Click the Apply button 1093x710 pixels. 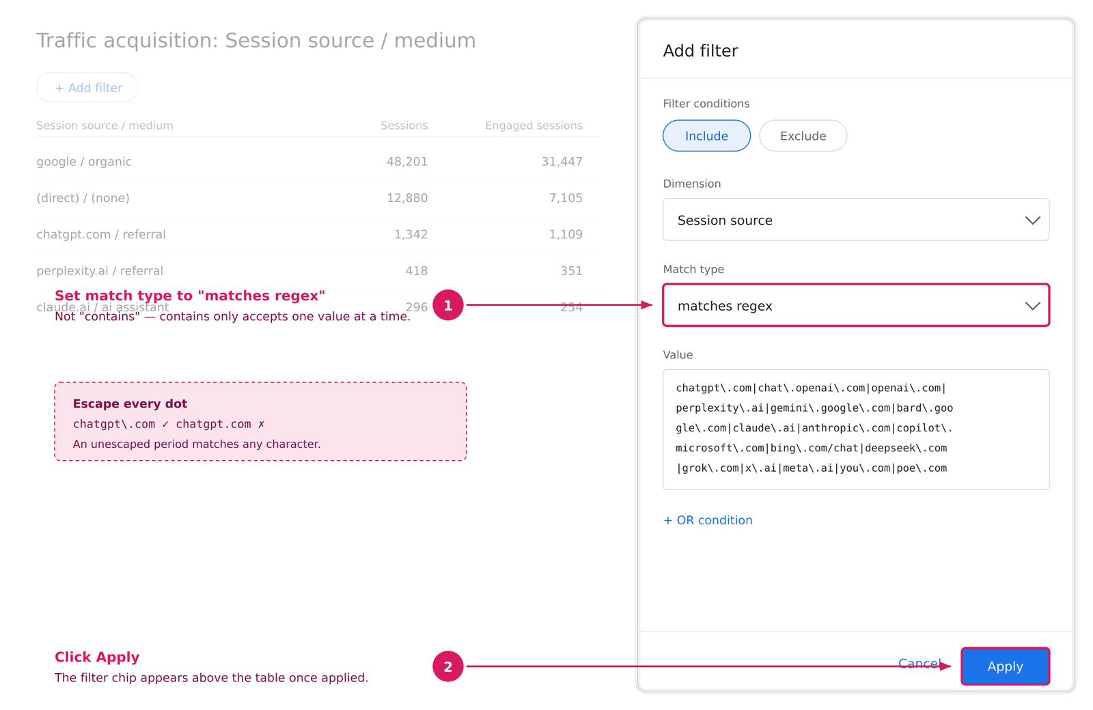pyautogui.click(x=1005, y=666)
